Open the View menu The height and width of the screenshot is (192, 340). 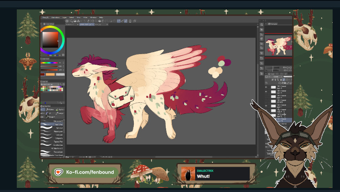pos(79,18)
